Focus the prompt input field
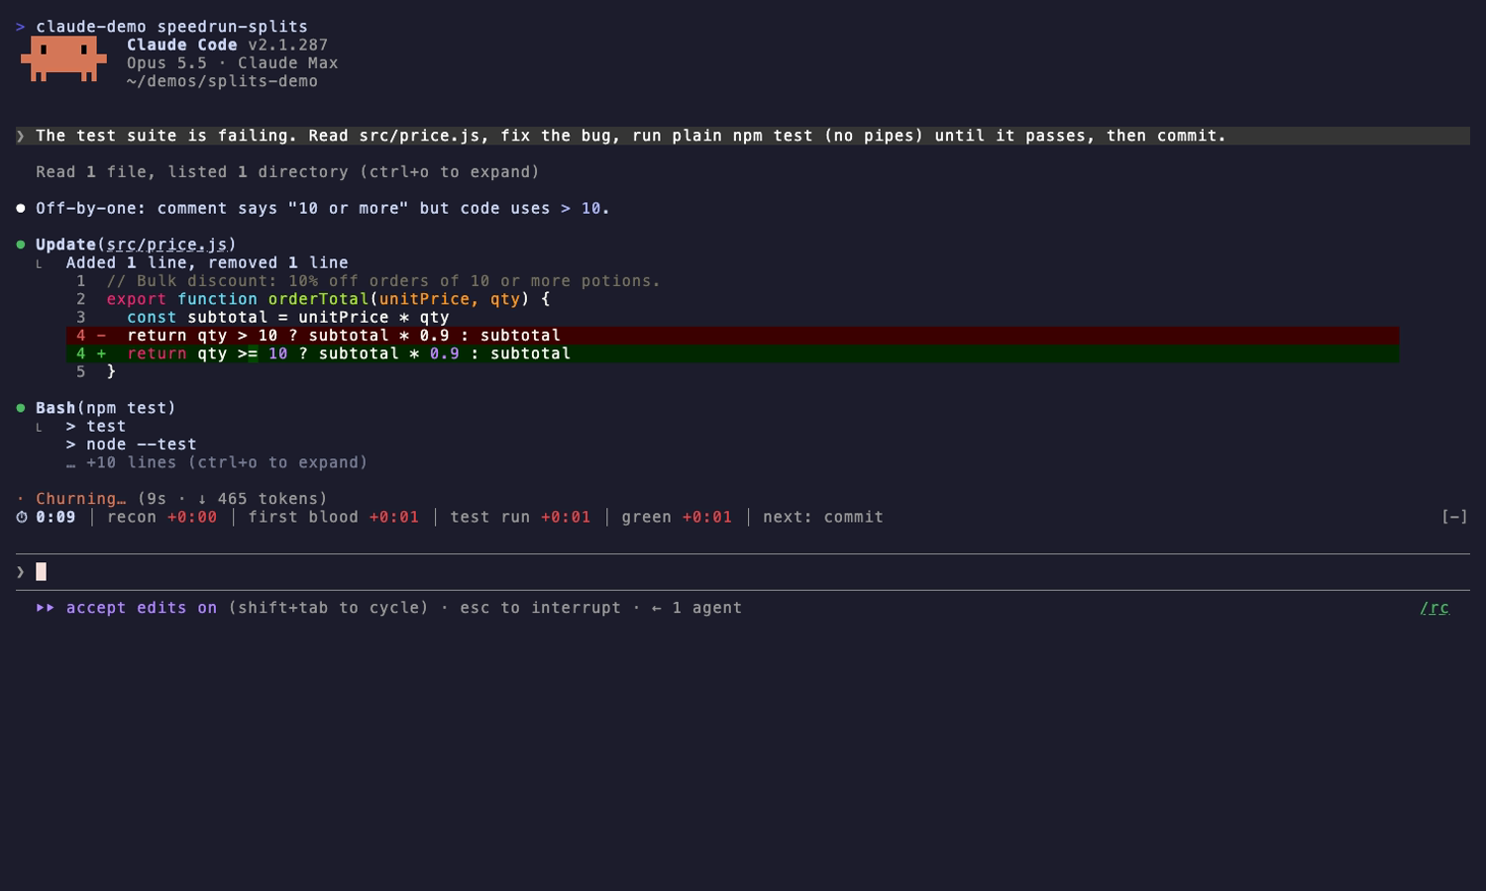1486x891 pixels. point(743,572)
